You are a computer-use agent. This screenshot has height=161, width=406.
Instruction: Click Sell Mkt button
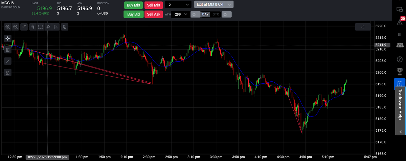pyautogui.click(x=154, y=5)
